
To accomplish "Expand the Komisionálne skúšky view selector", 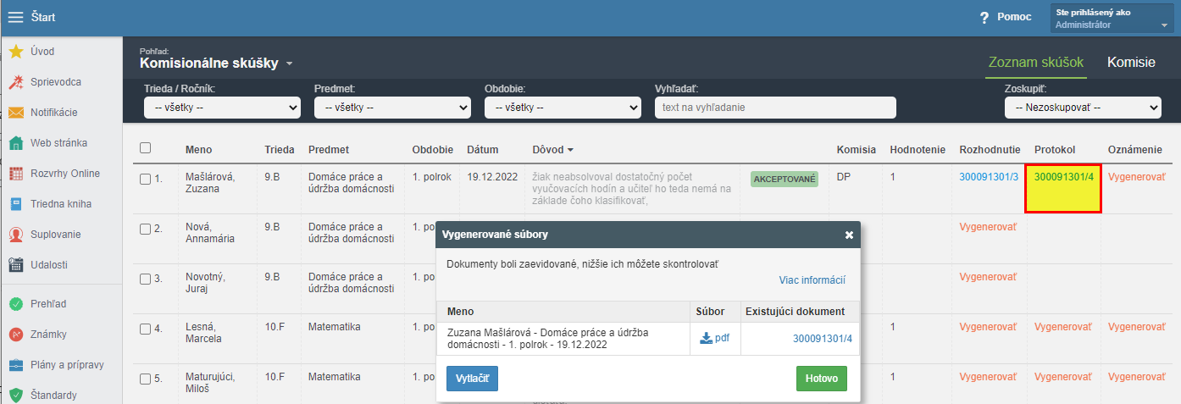I will click(x=289, y=64).
